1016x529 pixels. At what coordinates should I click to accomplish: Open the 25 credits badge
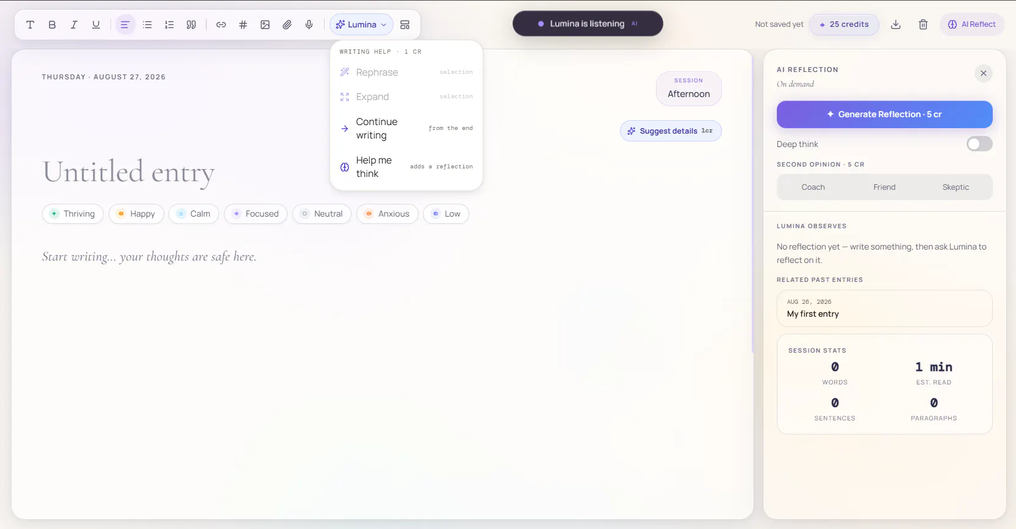point(844,24)
